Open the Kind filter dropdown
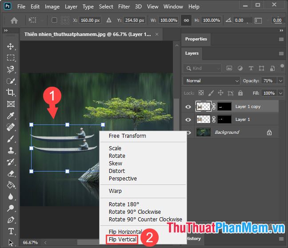The image size is (288, 248). click(x=202, y=68)
